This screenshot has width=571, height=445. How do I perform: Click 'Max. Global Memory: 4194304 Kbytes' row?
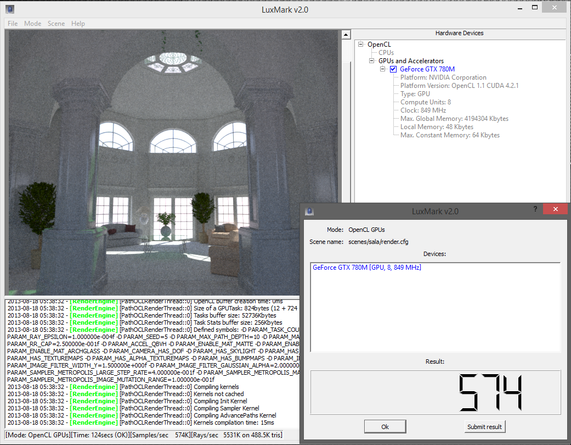[x=454, y=119]
